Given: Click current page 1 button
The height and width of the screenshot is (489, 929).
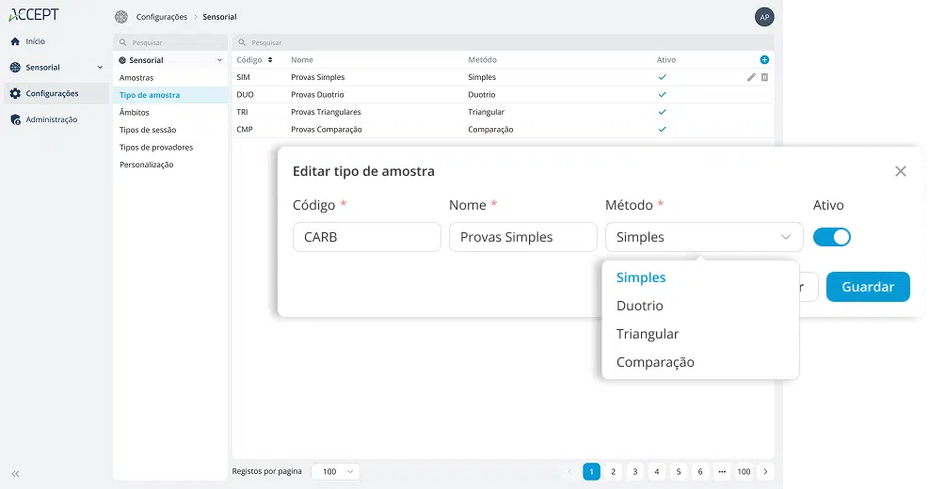Looking at the screenshot, I should tap(591, 472).
